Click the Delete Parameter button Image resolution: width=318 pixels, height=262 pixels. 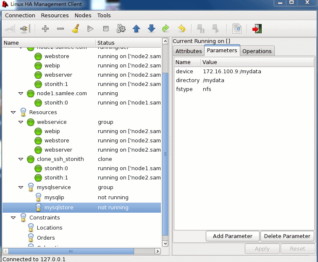pos(287,236)
